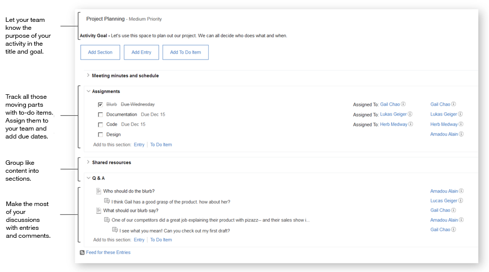Click the Add To Do Item button
This screenshot has width=489, height=272.
185,53
